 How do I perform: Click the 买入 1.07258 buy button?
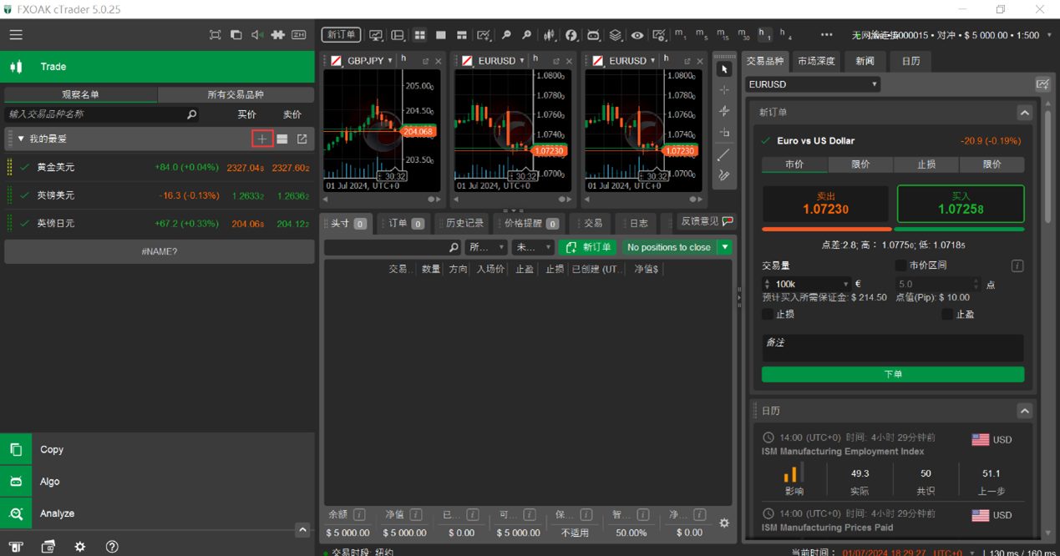pos(960,203)
